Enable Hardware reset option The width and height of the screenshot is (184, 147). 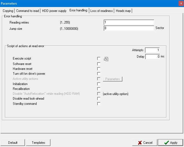click(99, 69)
